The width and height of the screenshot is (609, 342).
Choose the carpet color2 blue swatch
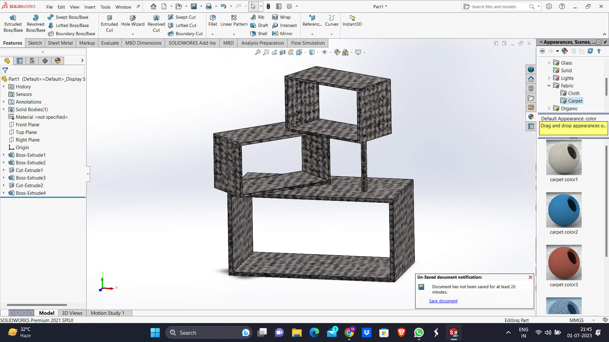pyautogui.click(x=564, y=210)
